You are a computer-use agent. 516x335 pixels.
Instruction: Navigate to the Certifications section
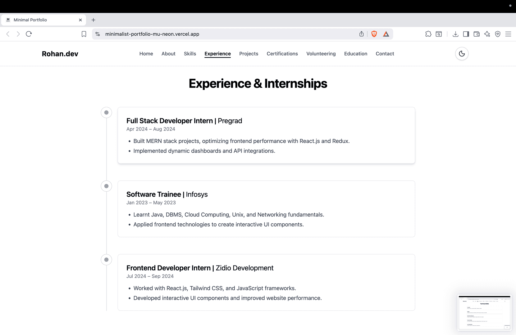coord(282,54)
